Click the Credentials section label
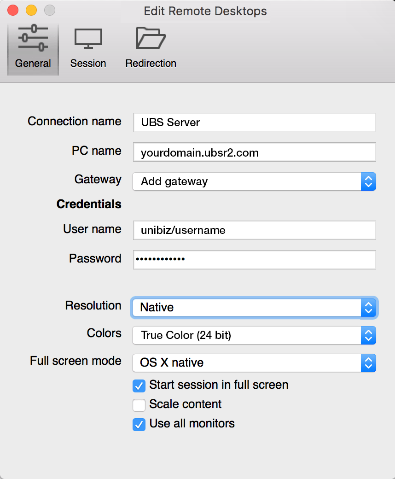The width and height of the screenshot is (395, 479). coord(89,204)
